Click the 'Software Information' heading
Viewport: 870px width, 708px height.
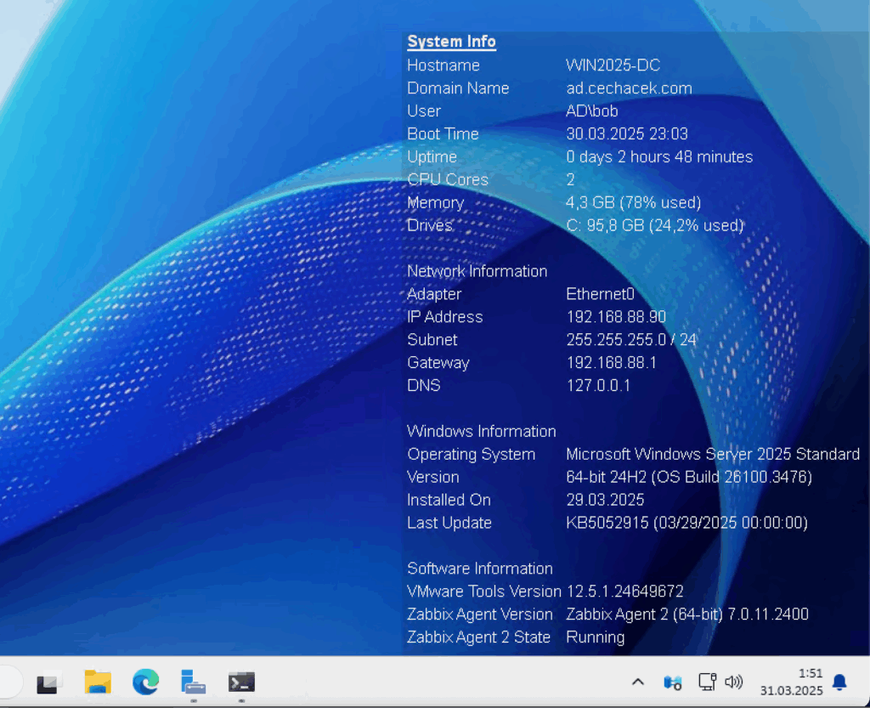480,568
